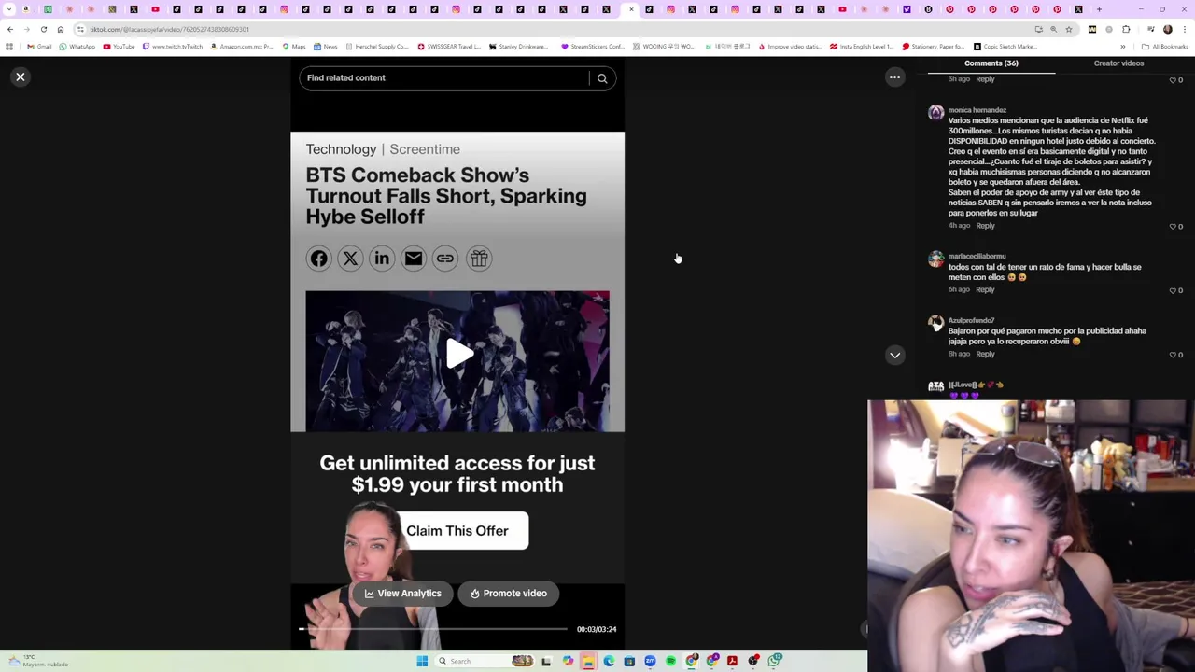This screenshot has height=672, width=1195.
Task: Click the X share icon in video
Action: (x=350, y=259)
